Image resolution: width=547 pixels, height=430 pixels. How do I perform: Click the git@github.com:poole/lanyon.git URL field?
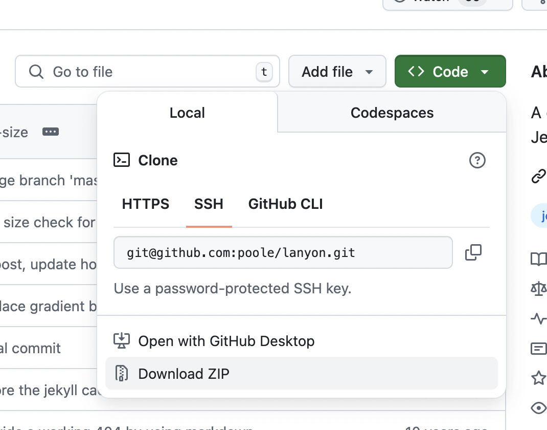click(x=283, y=252)
